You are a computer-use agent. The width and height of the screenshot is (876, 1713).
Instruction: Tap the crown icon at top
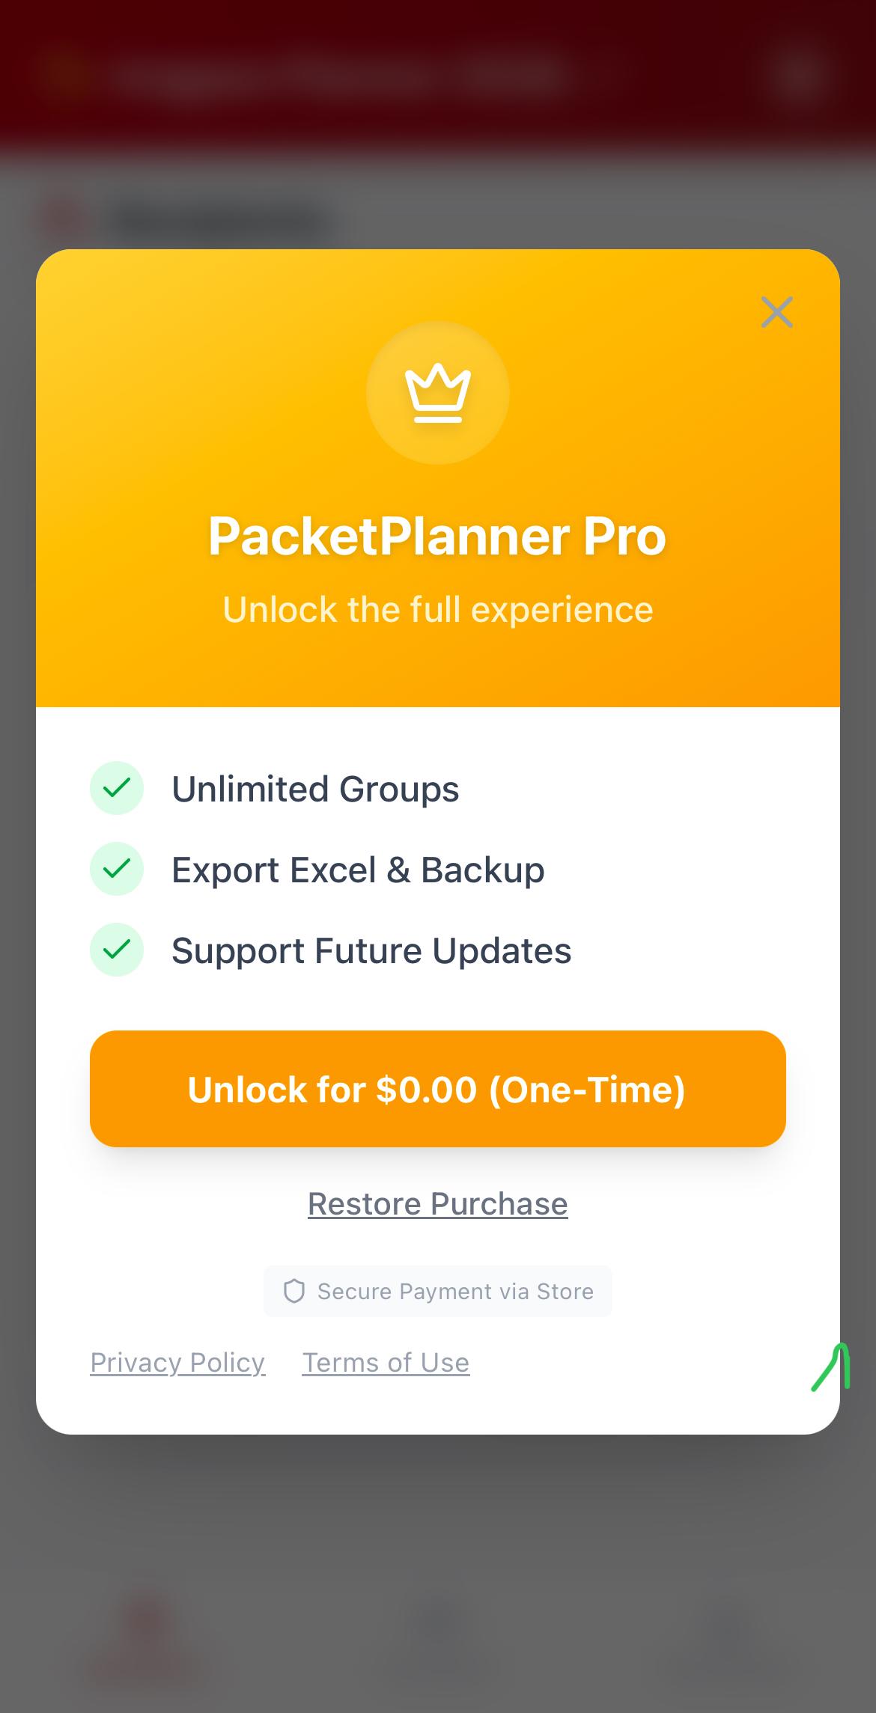[x=438, y=393]
